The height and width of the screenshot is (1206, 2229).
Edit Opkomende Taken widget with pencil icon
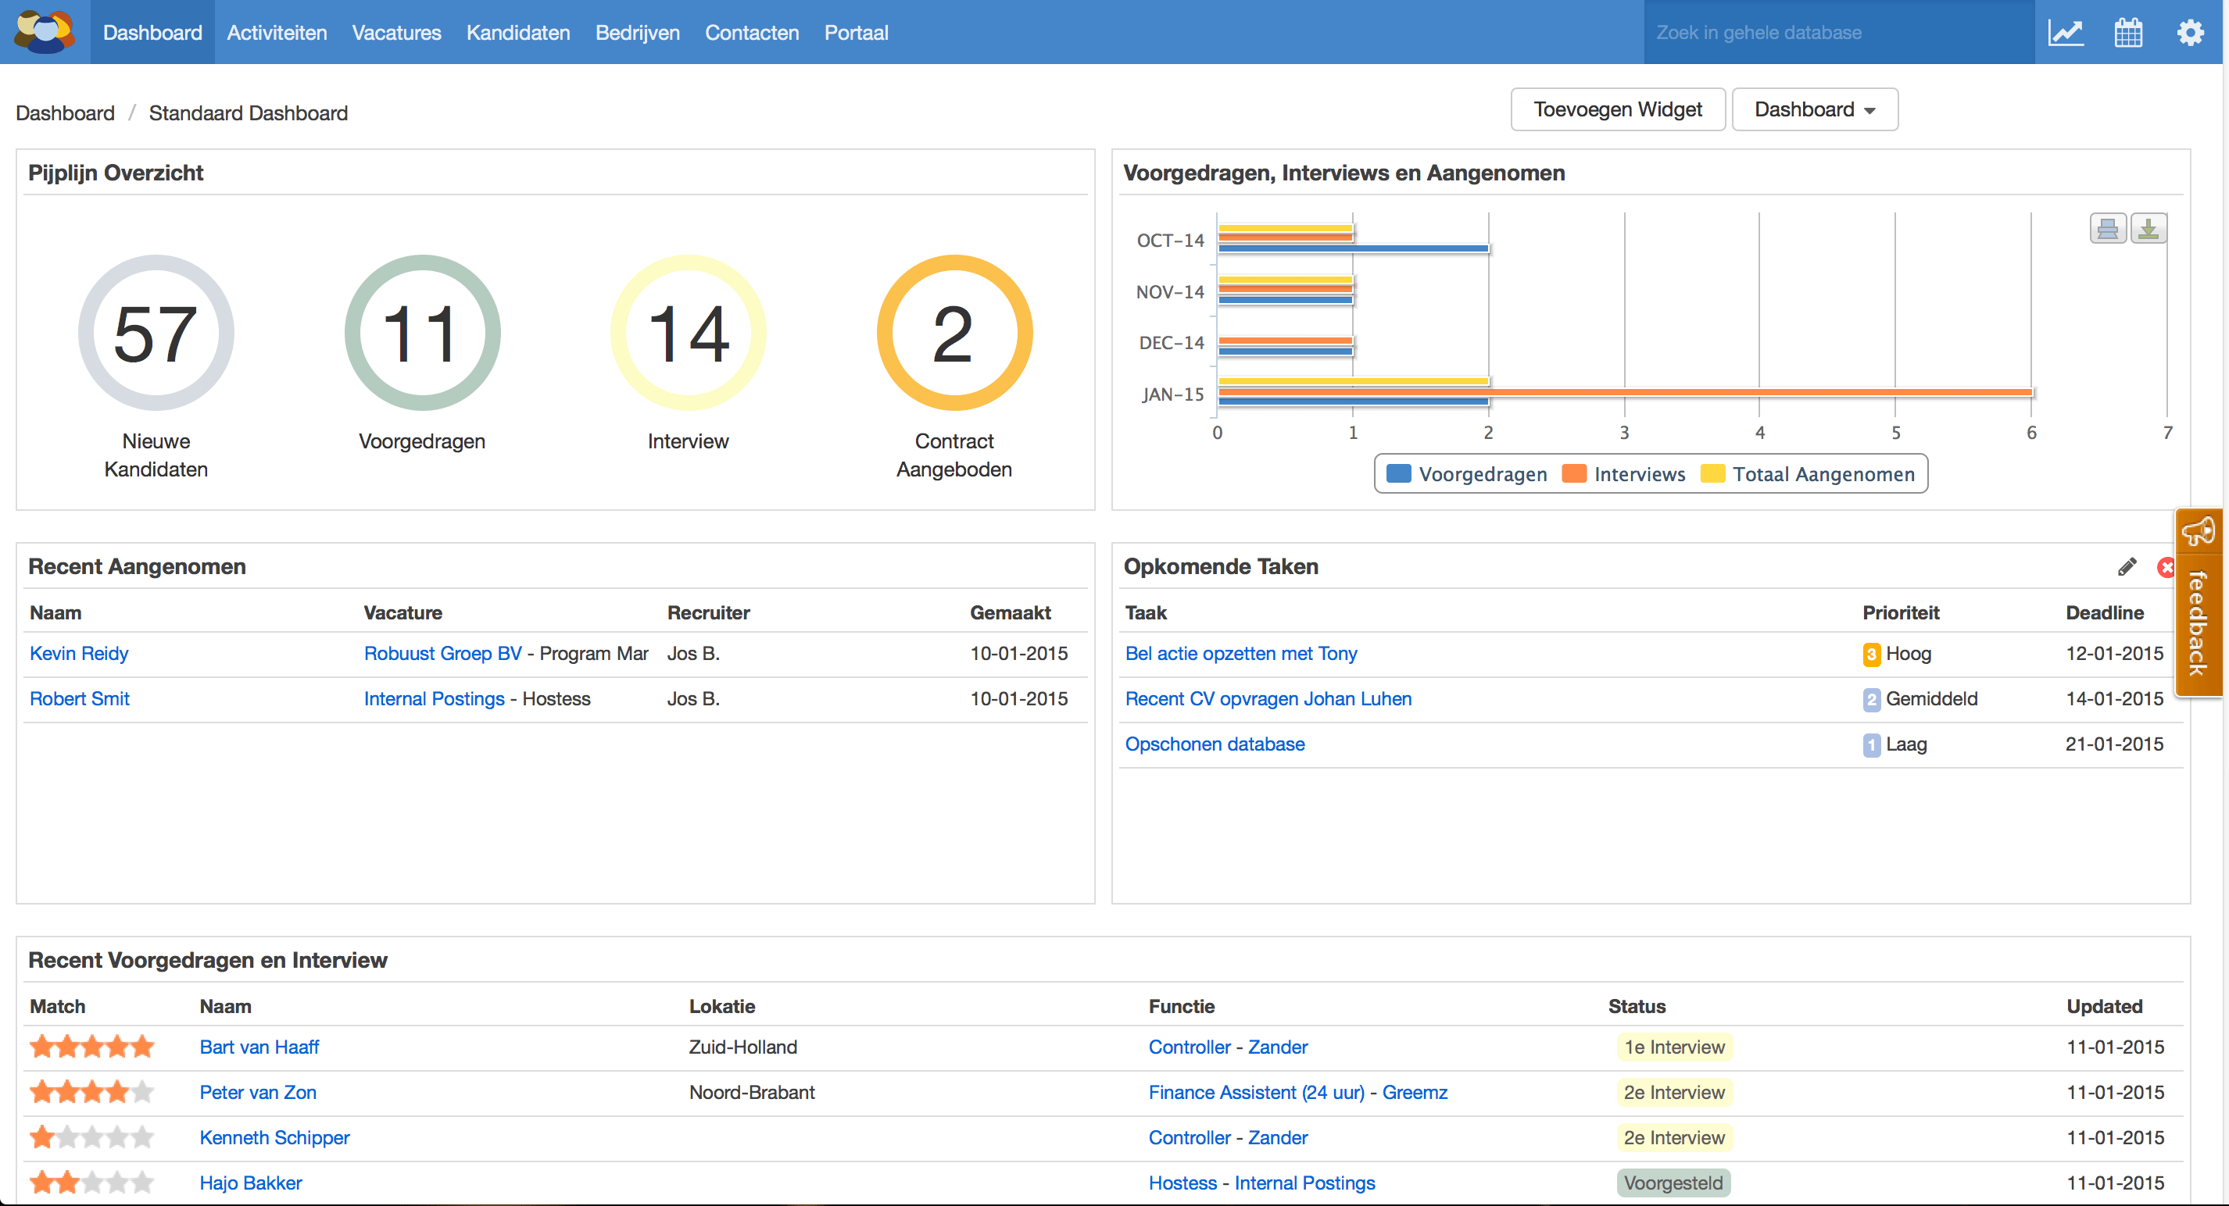coord(2127,567)
